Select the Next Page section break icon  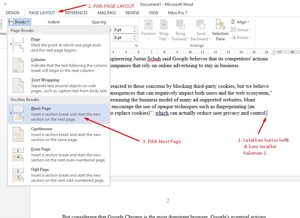tap(18, 114)
